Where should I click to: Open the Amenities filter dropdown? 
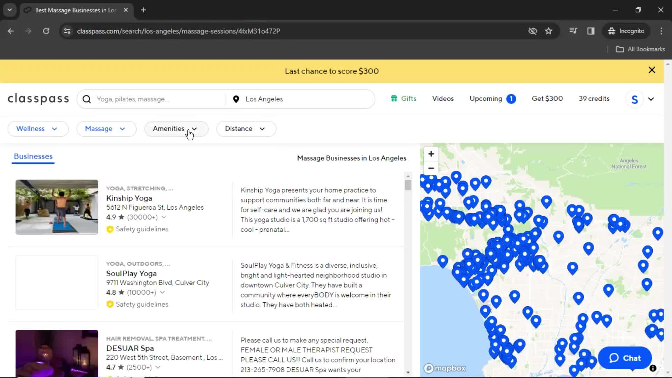tap(176, 129)
